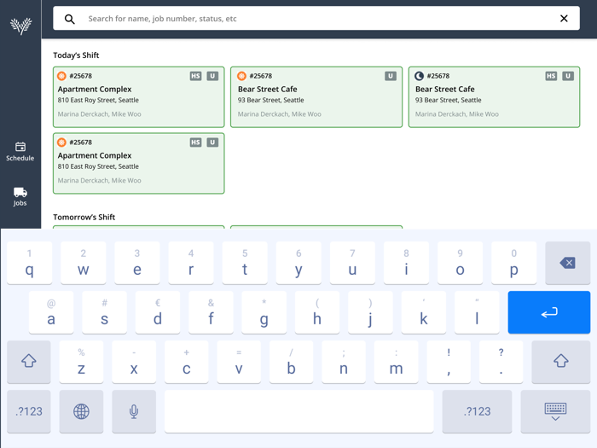Tap the z key
Viewport: 597px width, 448px height.
[x=81, y=362]
